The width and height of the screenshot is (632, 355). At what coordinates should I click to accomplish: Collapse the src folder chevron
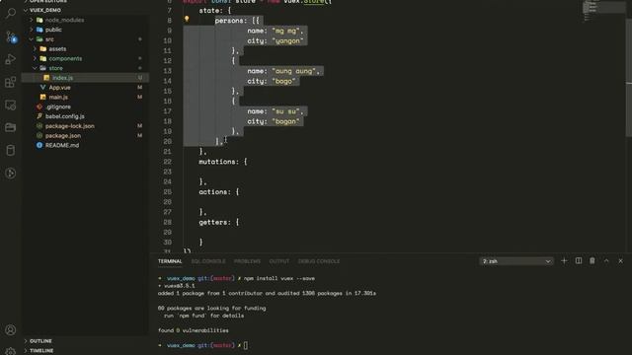[x=32, y=39]
